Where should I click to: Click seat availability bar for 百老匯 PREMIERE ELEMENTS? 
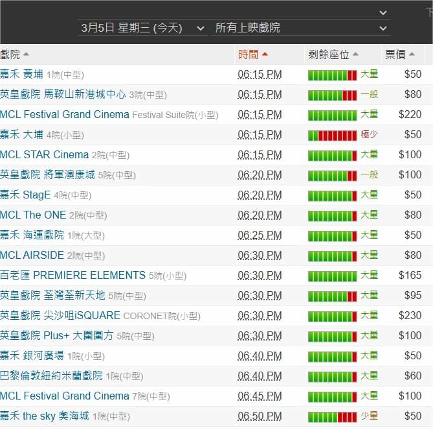[x=333, y=276]
